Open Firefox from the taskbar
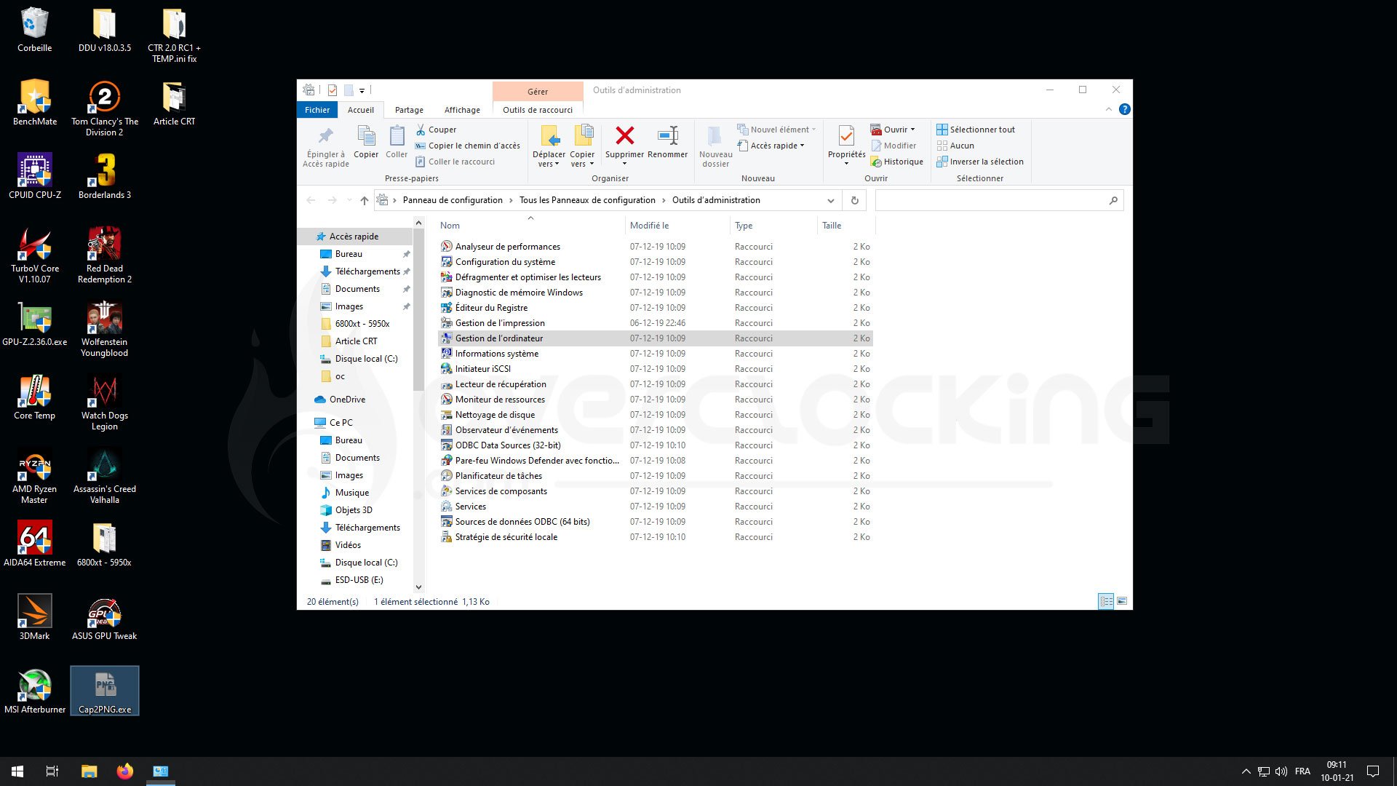 click(125, 771)
